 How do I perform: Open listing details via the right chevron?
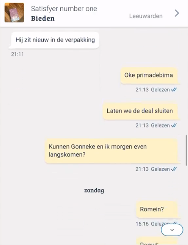[177, 13]
